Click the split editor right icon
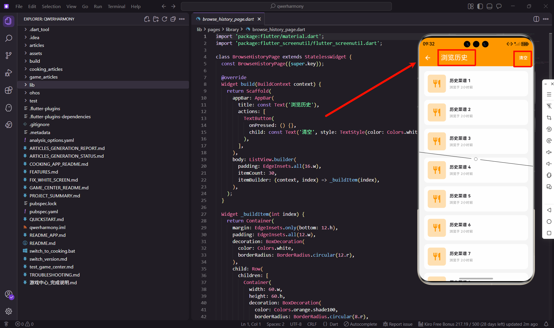Image resolution: width=554 pixels, height=328 pixels. click(x=536, y=19)
